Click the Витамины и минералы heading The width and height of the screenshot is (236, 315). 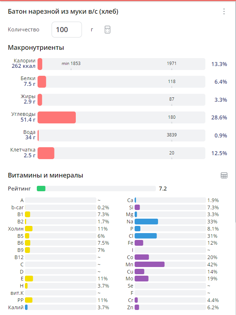point(45,175)
